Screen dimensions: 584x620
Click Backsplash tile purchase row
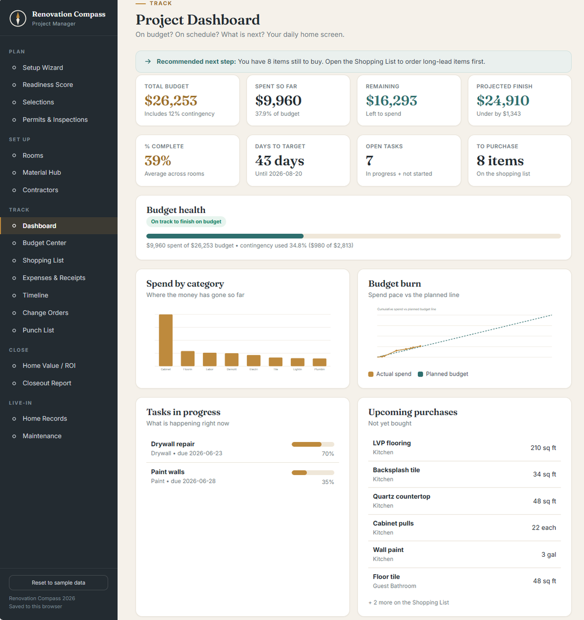(x=464, y=474)
